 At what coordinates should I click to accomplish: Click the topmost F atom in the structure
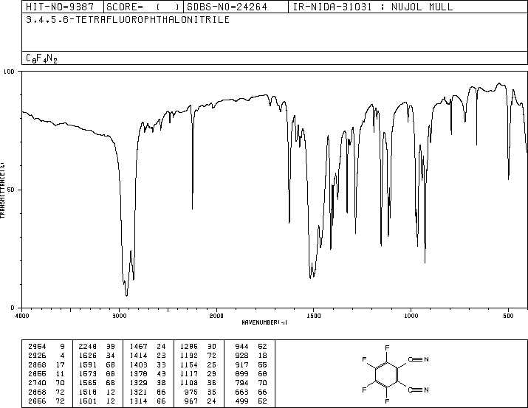(x=387, y=348)
